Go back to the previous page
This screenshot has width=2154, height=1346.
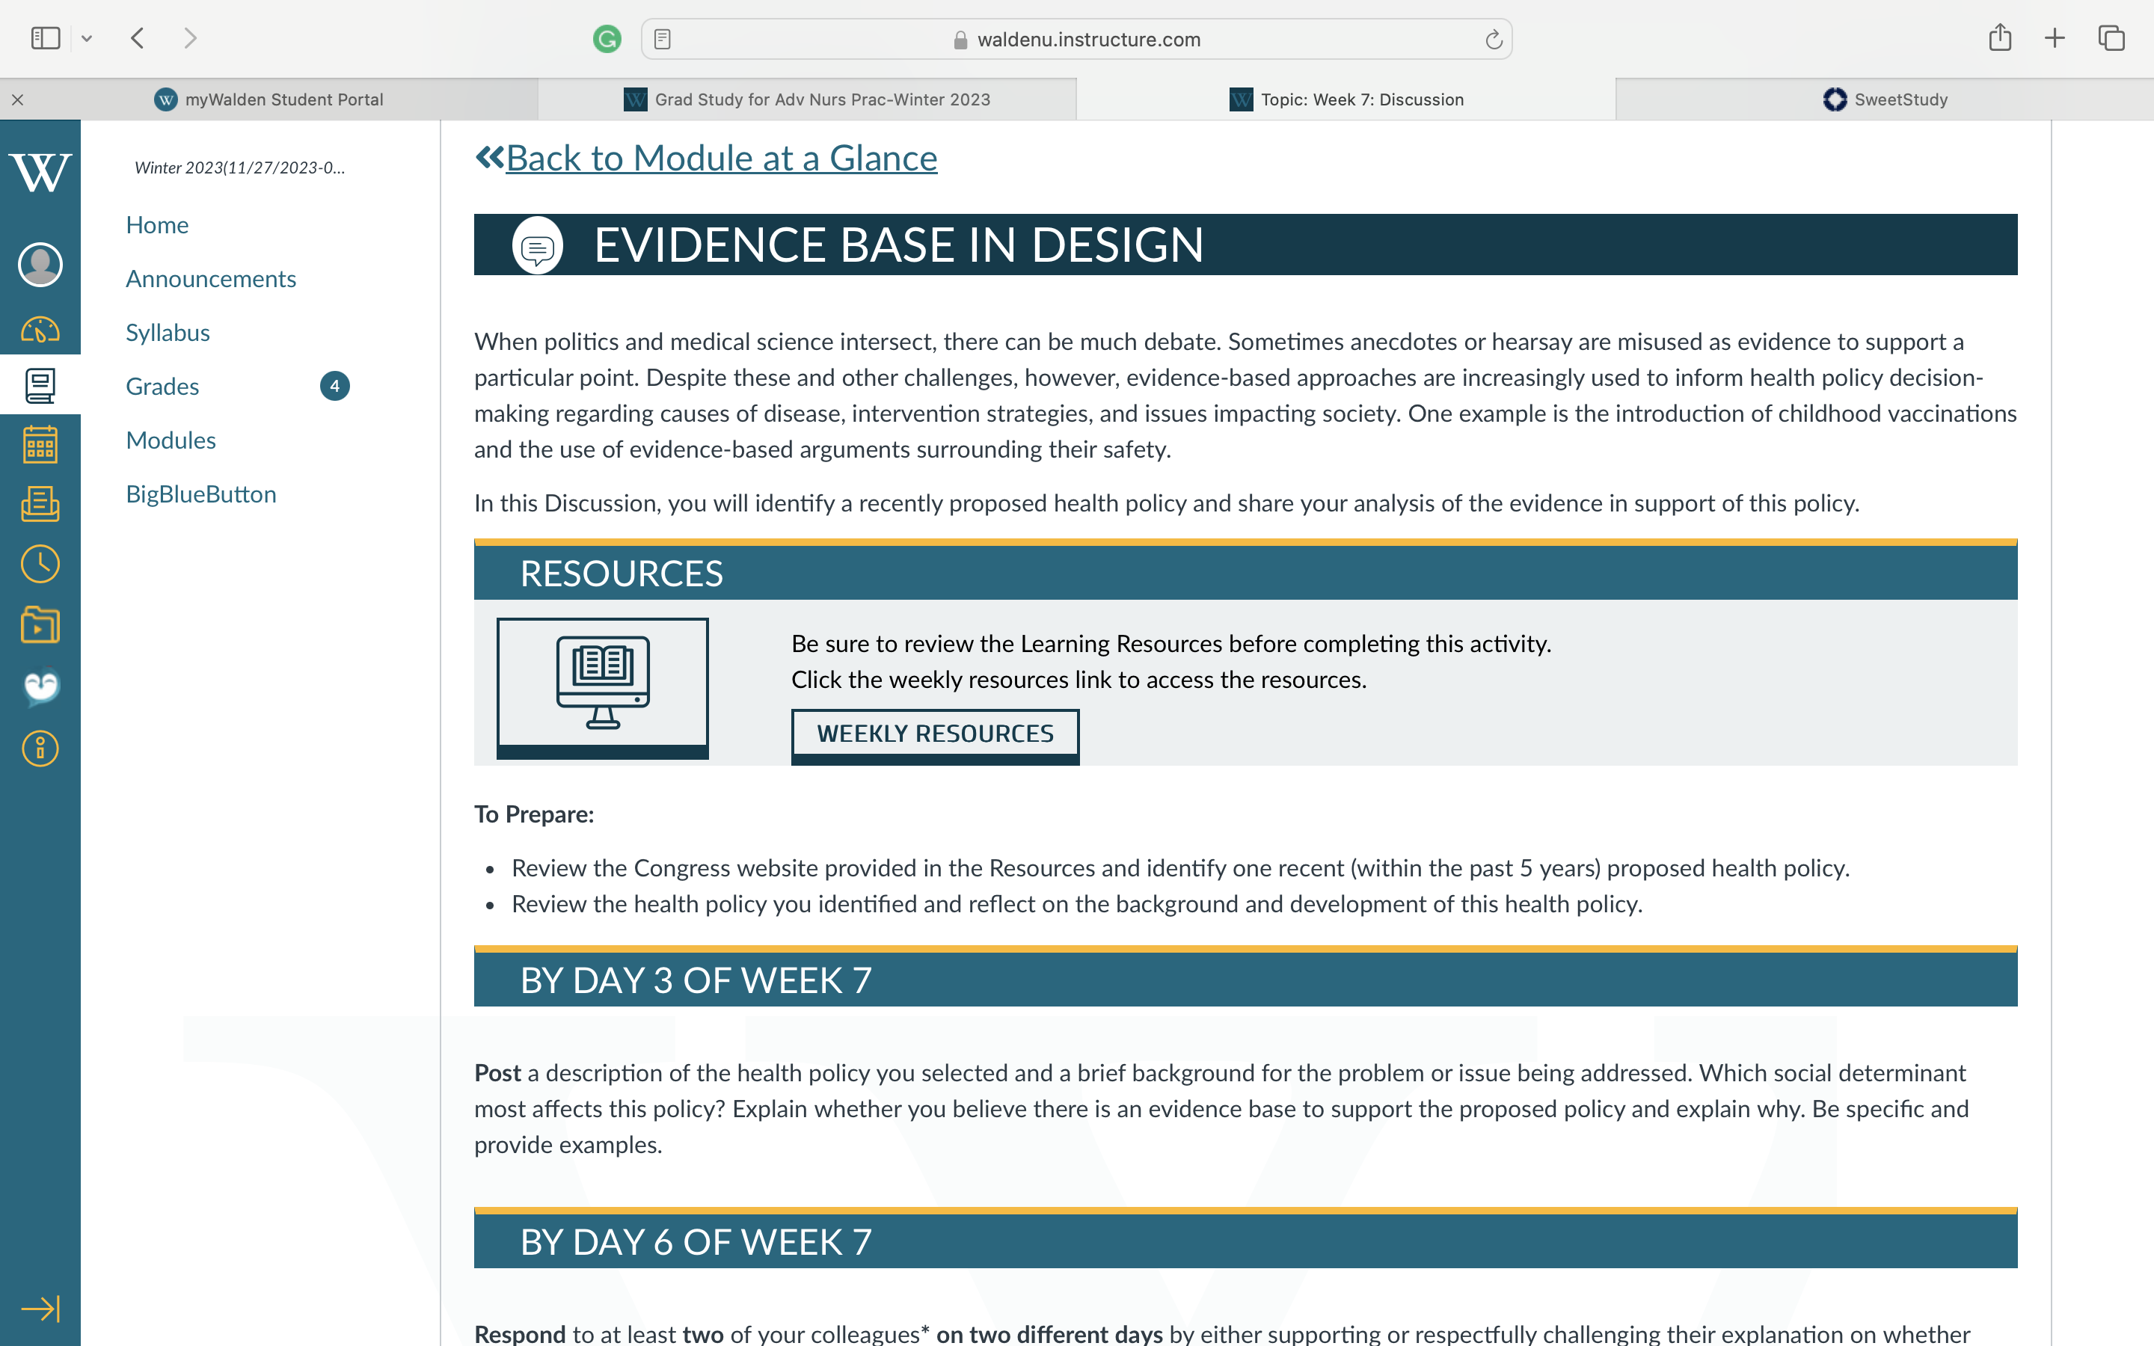point(137,38)
